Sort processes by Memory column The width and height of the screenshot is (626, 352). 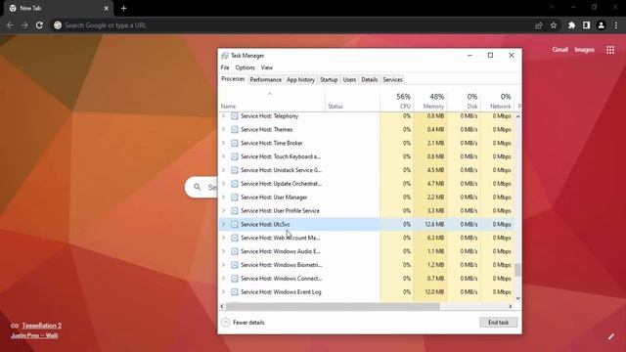coord(430,101)
